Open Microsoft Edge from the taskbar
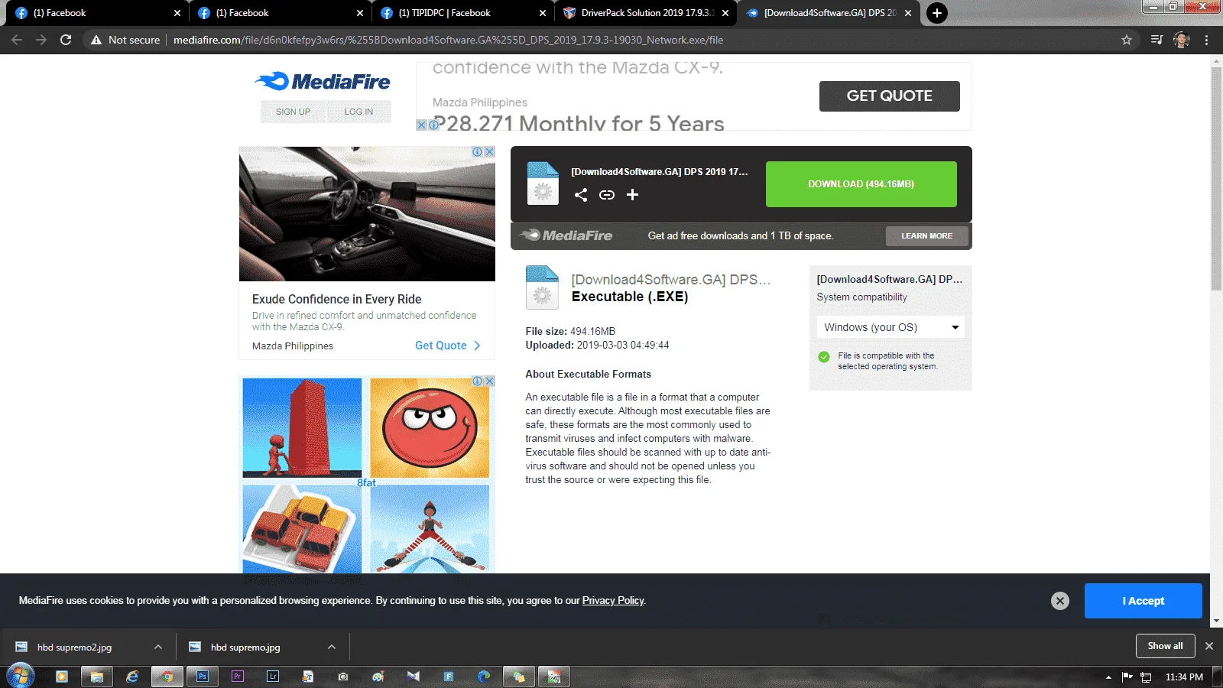 pyautogui.click(x=484, y=677)
